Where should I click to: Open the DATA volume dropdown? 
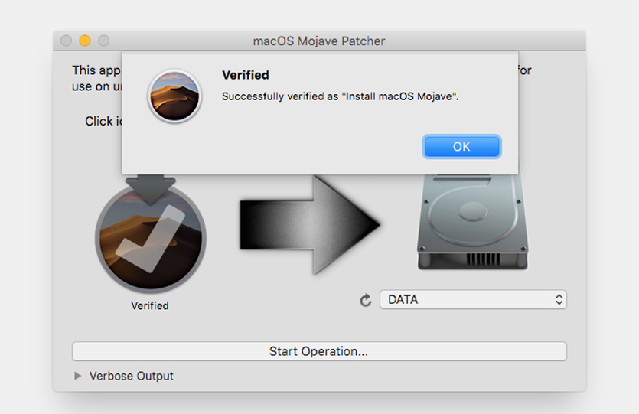point(473,299)
